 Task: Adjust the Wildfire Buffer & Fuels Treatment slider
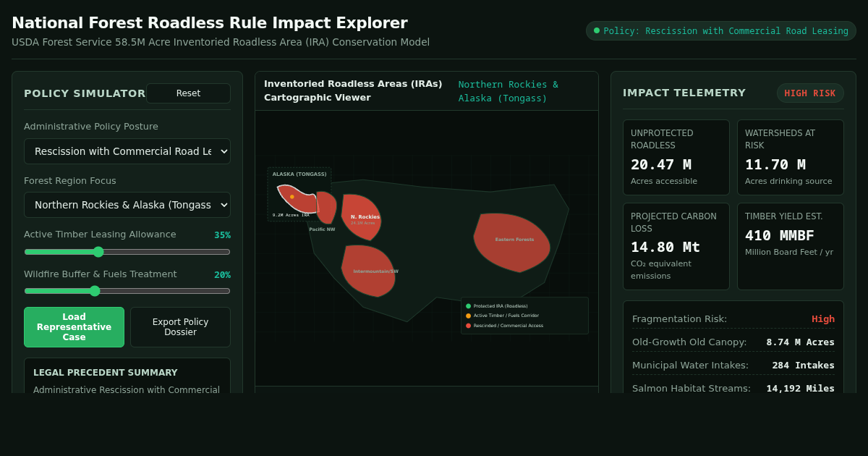(127, 291)
